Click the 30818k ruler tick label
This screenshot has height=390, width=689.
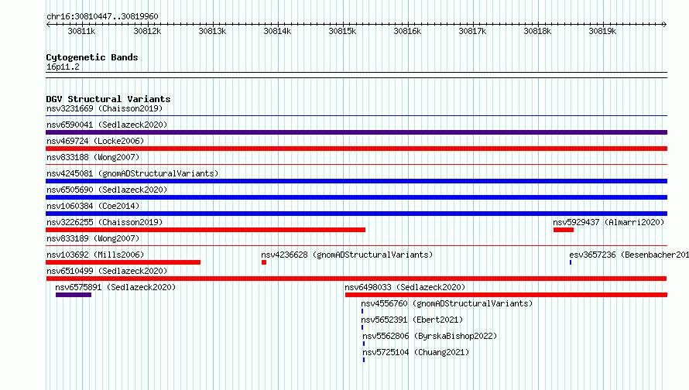[x=537, y=31]
